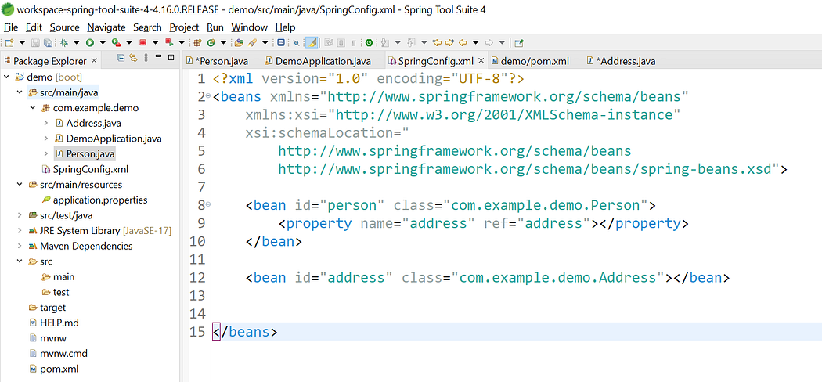
Task: Open the Project menu
Action: (x=184, y=27)
